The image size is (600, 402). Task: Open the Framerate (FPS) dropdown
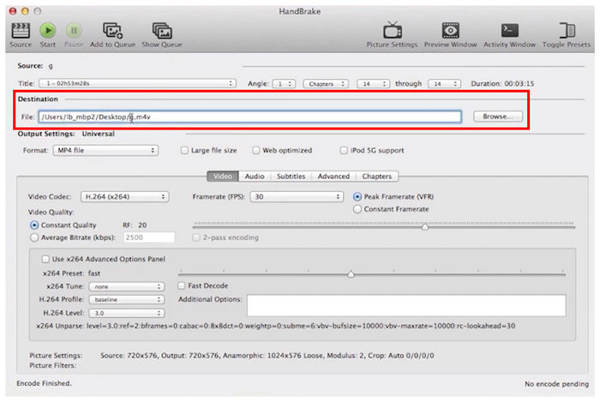(x=297, y=197)
